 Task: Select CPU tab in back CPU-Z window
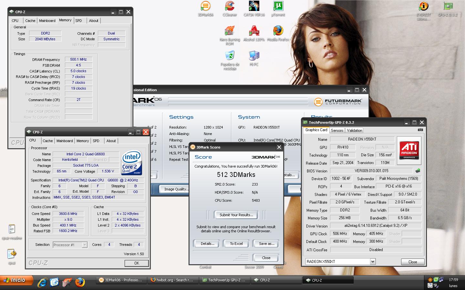pos(15,21)
